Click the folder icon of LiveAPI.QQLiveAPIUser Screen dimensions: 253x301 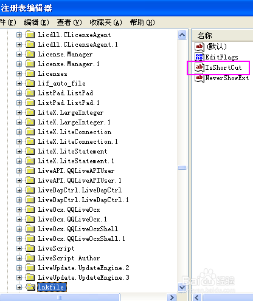click(30, 171)
